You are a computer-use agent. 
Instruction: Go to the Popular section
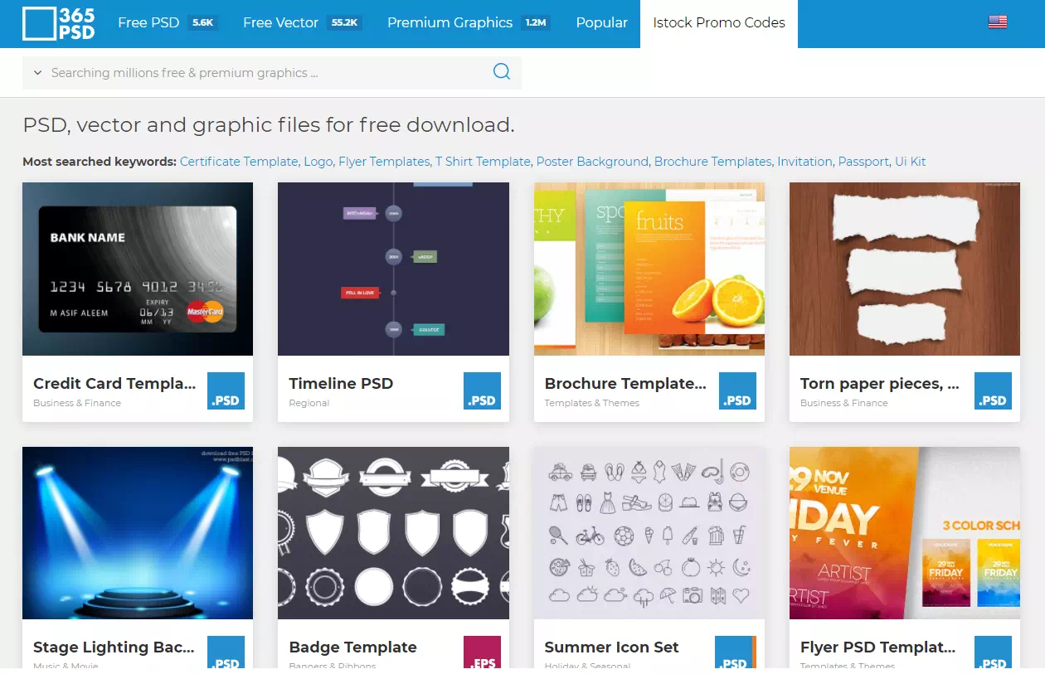pos(602,23)
